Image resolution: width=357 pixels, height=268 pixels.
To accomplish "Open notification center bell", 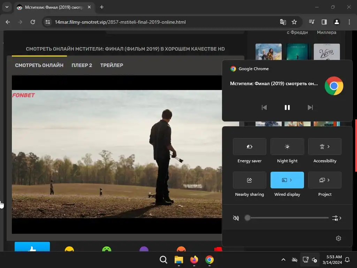I will pyautogui.click(x=348, y=260).
